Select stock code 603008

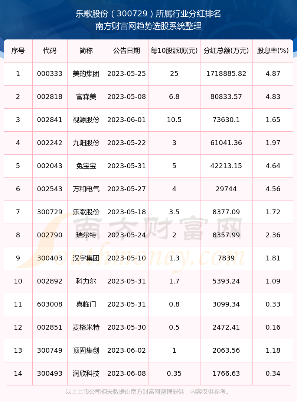click(50, 304)
